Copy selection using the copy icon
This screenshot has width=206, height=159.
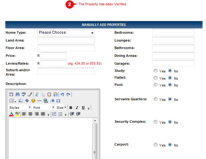[43, 94]
